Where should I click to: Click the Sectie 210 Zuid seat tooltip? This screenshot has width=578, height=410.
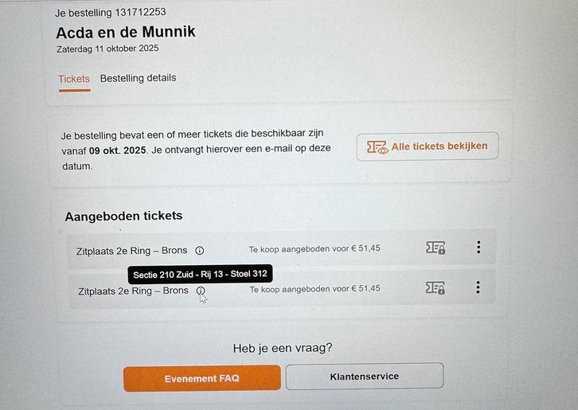[200, 275]
